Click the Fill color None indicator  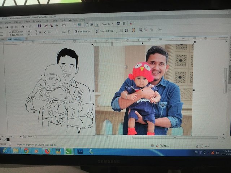(163, 146)
